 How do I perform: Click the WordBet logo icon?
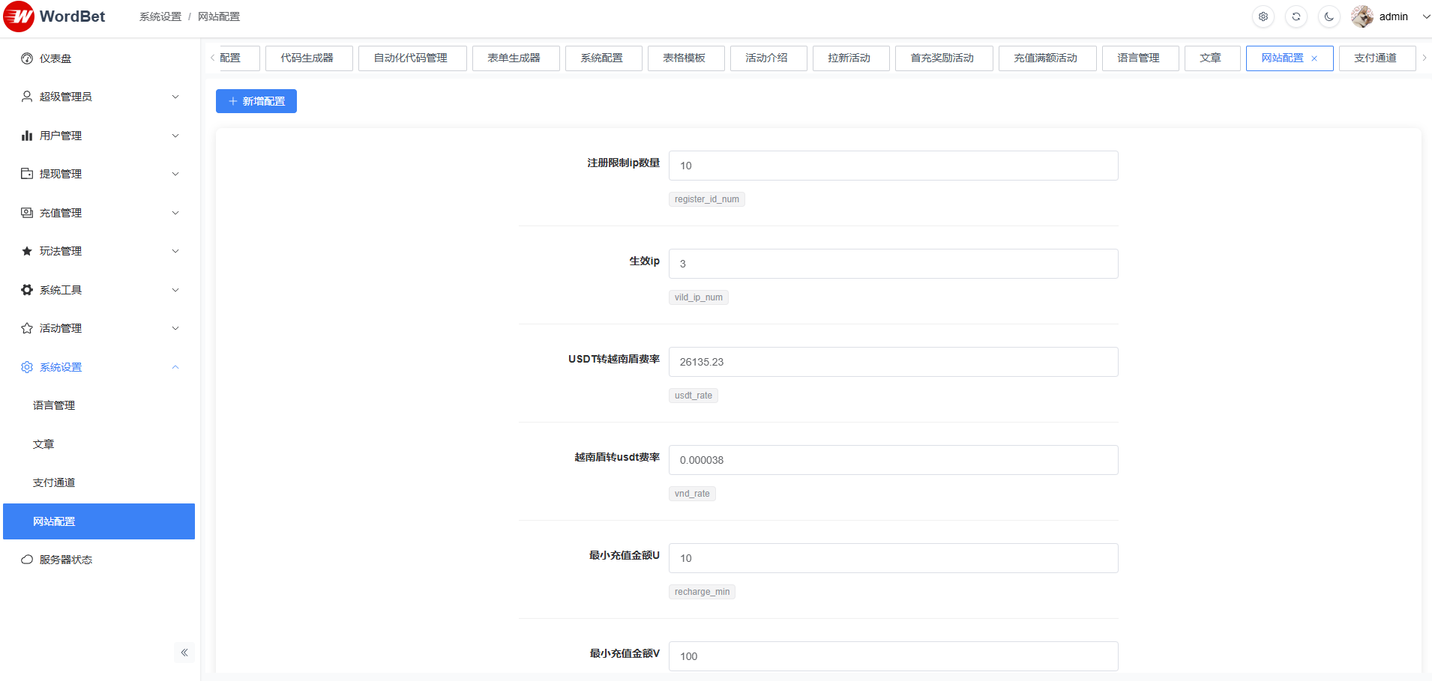[19, 16]
